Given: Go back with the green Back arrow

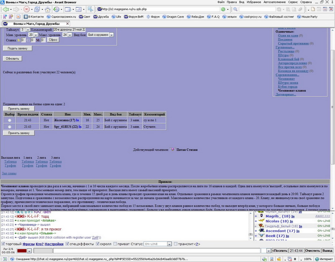Looking at the screenshot, I should point(6,9).
